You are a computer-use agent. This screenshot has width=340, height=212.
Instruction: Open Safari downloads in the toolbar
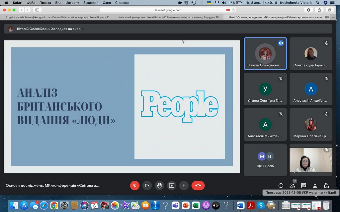(309, 10)
